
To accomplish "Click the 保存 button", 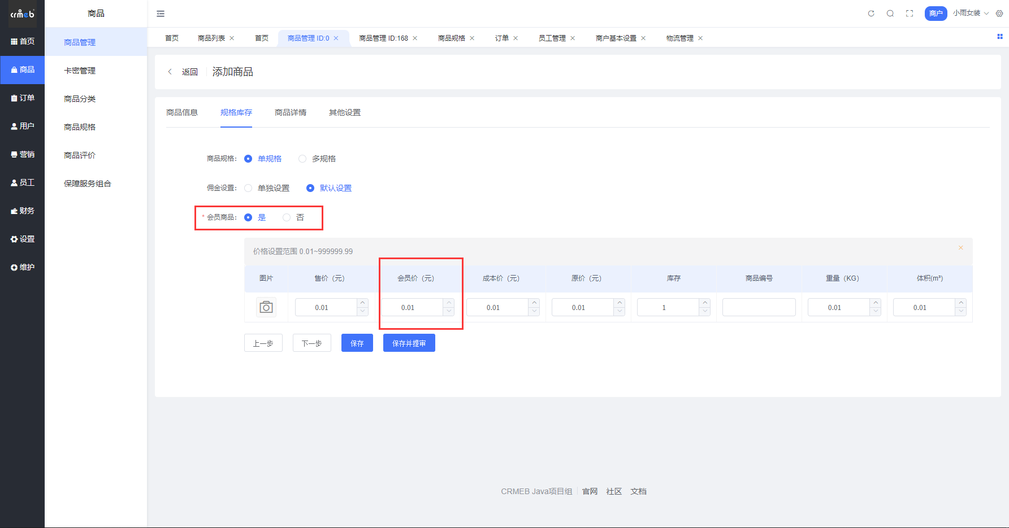I will [357, 343].
